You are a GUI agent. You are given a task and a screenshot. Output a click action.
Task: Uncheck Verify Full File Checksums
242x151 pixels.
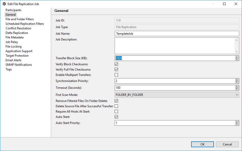(116, 69)
